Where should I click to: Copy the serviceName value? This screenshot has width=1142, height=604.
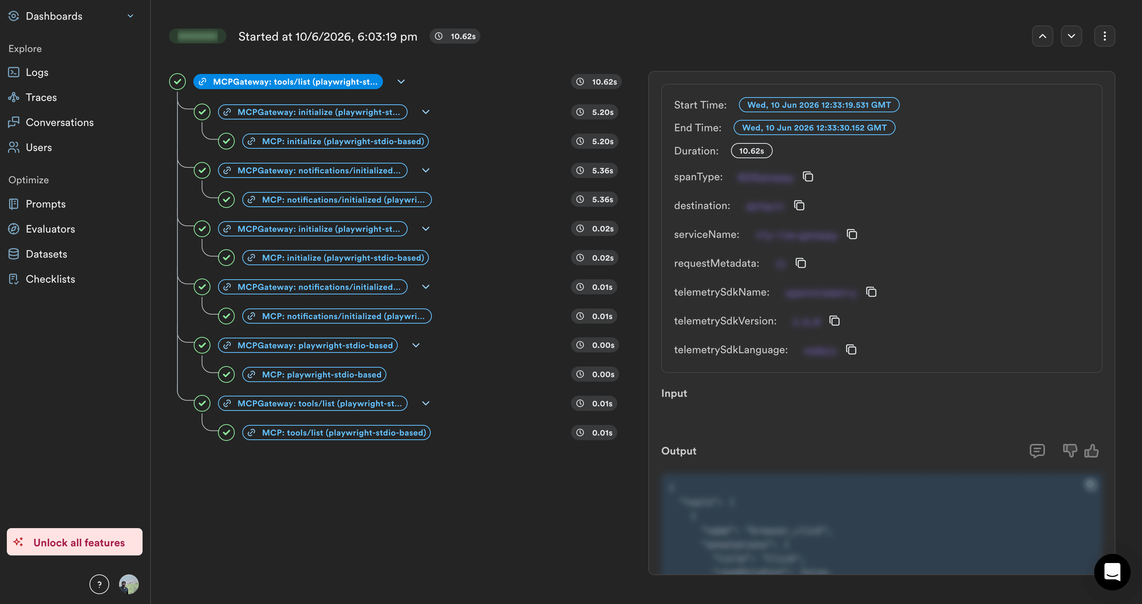pyautogui.click(x=852, y=234)
